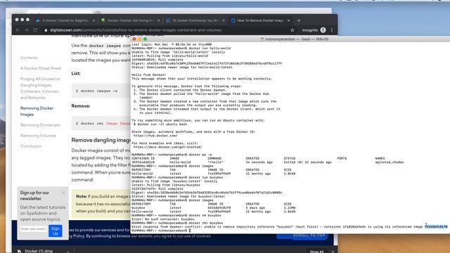Close the 'A Docker Tutorial for Beginners' tab

[x=94, y=20]
